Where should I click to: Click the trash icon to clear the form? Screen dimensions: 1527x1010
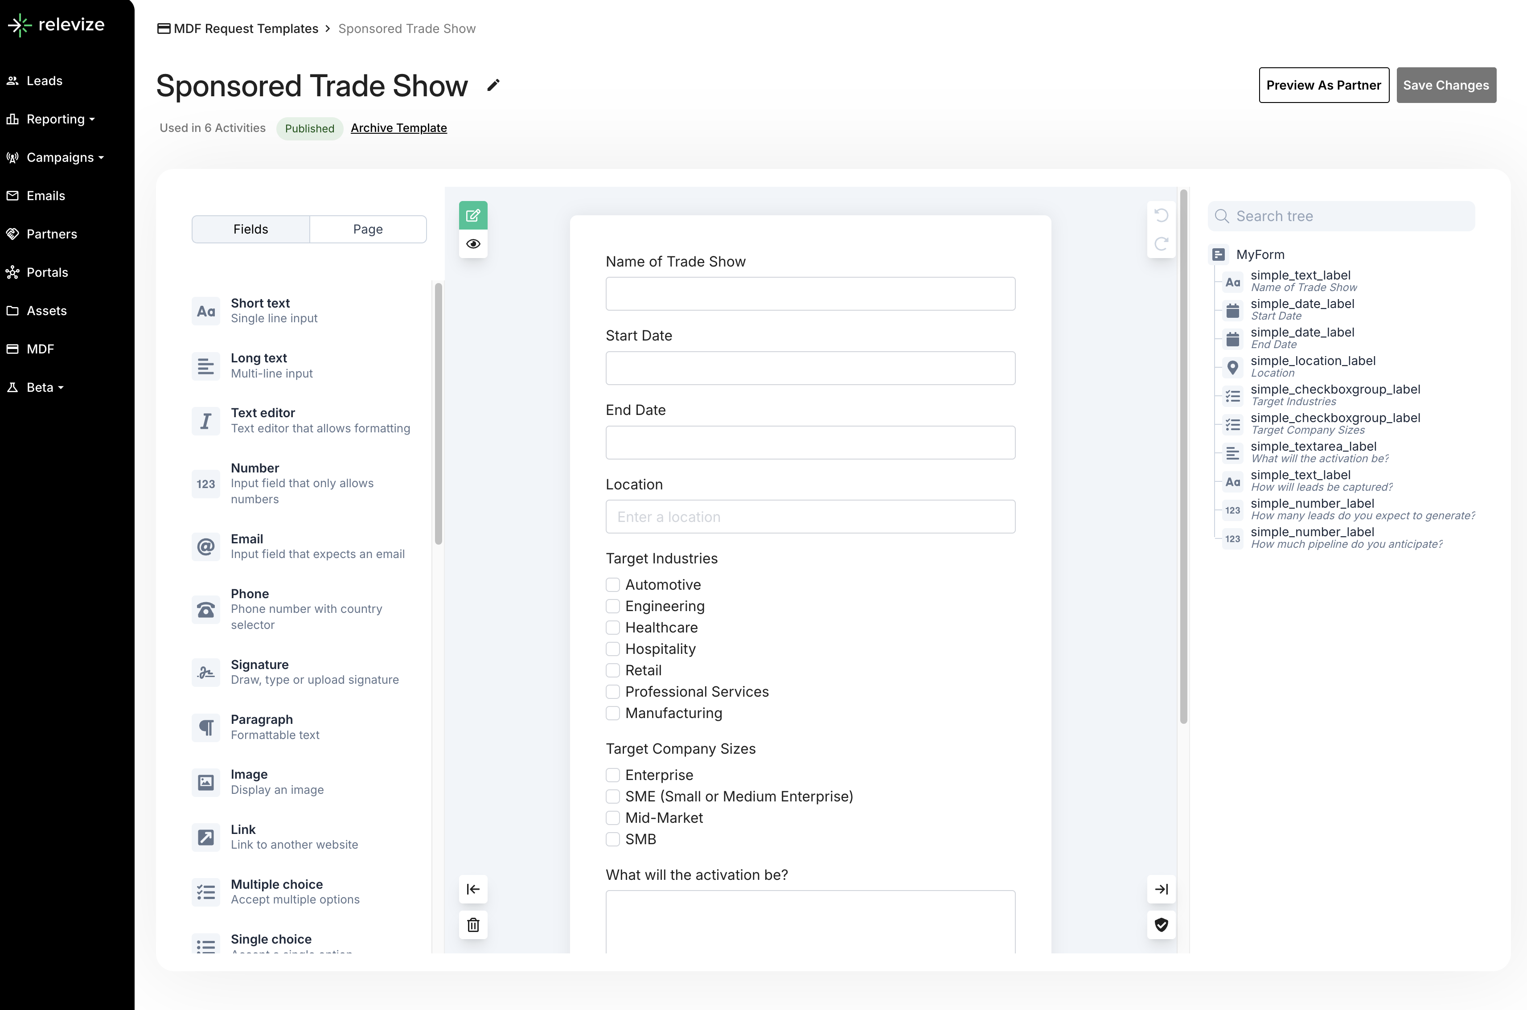473,925
